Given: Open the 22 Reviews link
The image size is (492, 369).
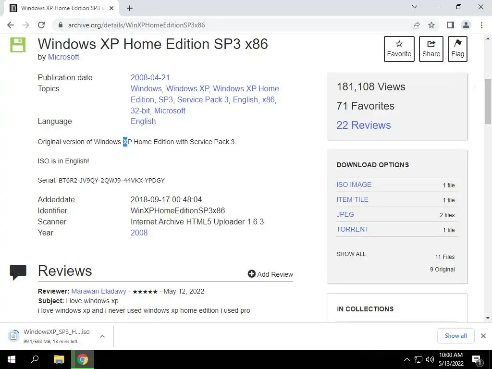Looking at the screenshot, I should 364,125.
